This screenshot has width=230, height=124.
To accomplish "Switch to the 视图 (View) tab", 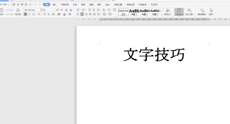I will [91, 4].
